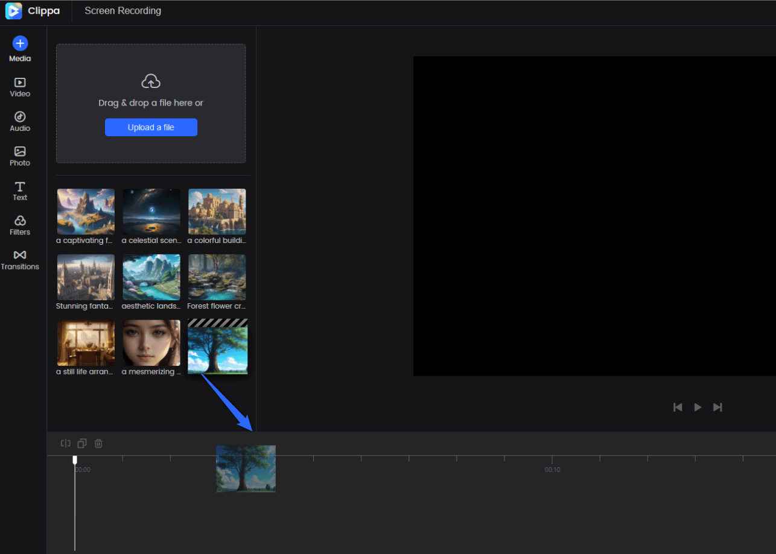Skip to previous frame in preview
776x554 pixels.
click(678, 408)
